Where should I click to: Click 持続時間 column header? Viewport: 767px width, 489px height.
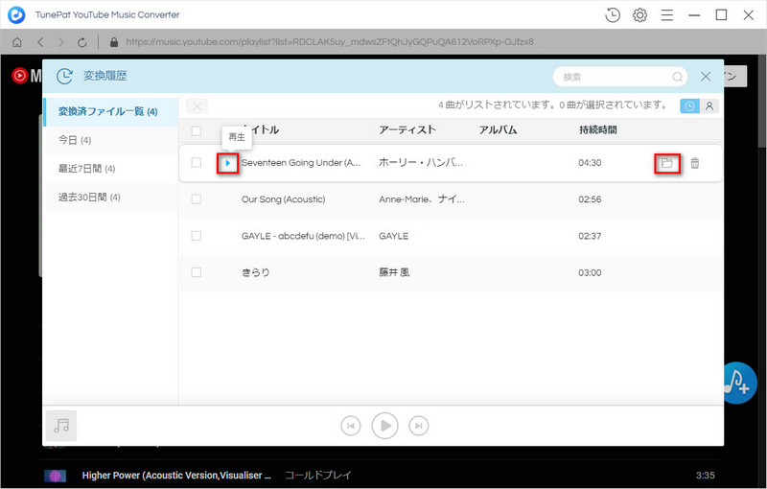pos(597,130)
